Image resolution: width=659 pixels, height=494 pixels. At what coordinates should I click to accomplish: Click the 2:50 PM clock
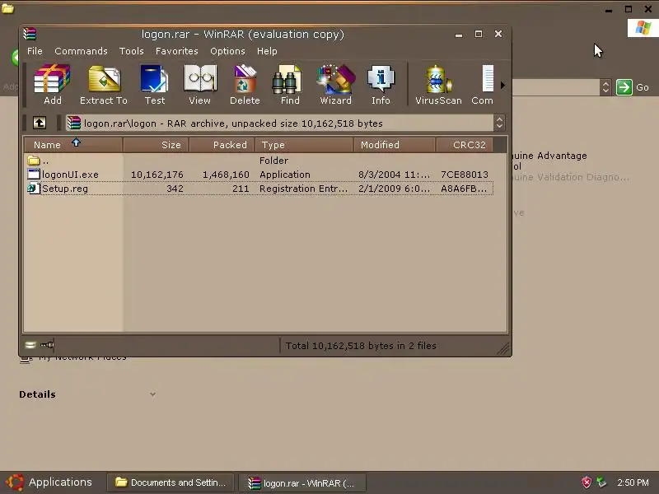633,482
